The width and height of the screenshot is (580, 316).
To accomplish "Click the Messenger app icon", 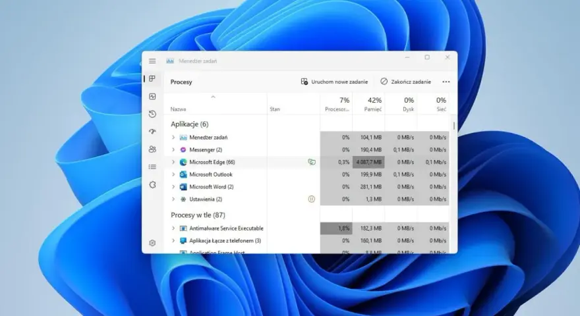I will tap(183, 149).
